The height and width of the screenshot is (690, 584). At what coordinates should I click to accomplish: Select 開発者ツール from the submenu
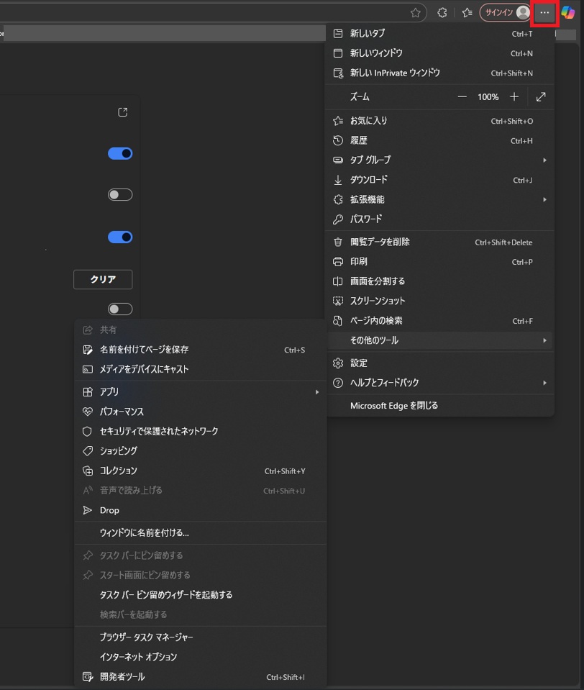(122, 677)
